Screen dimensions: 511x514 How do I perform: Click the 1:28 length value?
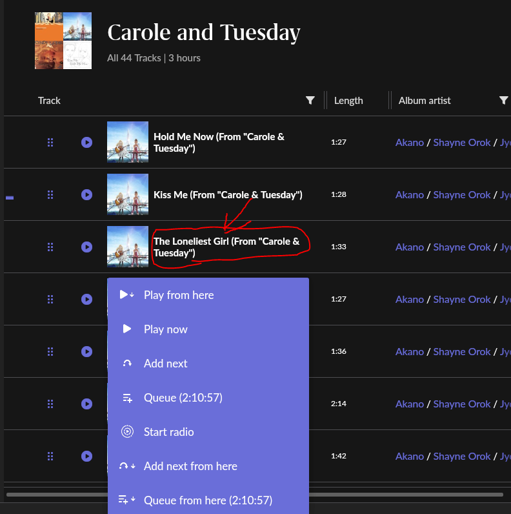coord(338,194)
